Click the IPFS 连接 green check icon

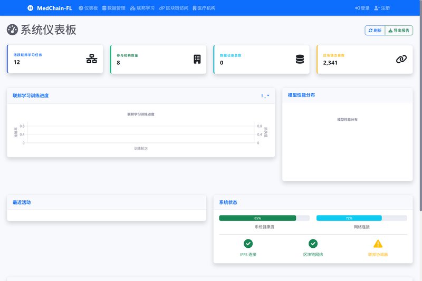click(248, 244)
